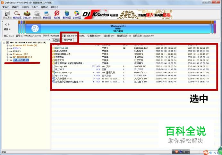This screenshot has height=155, width=222.
Task: Click the mona-latest.zip archive icon
Action: click(x=54, y=72)
